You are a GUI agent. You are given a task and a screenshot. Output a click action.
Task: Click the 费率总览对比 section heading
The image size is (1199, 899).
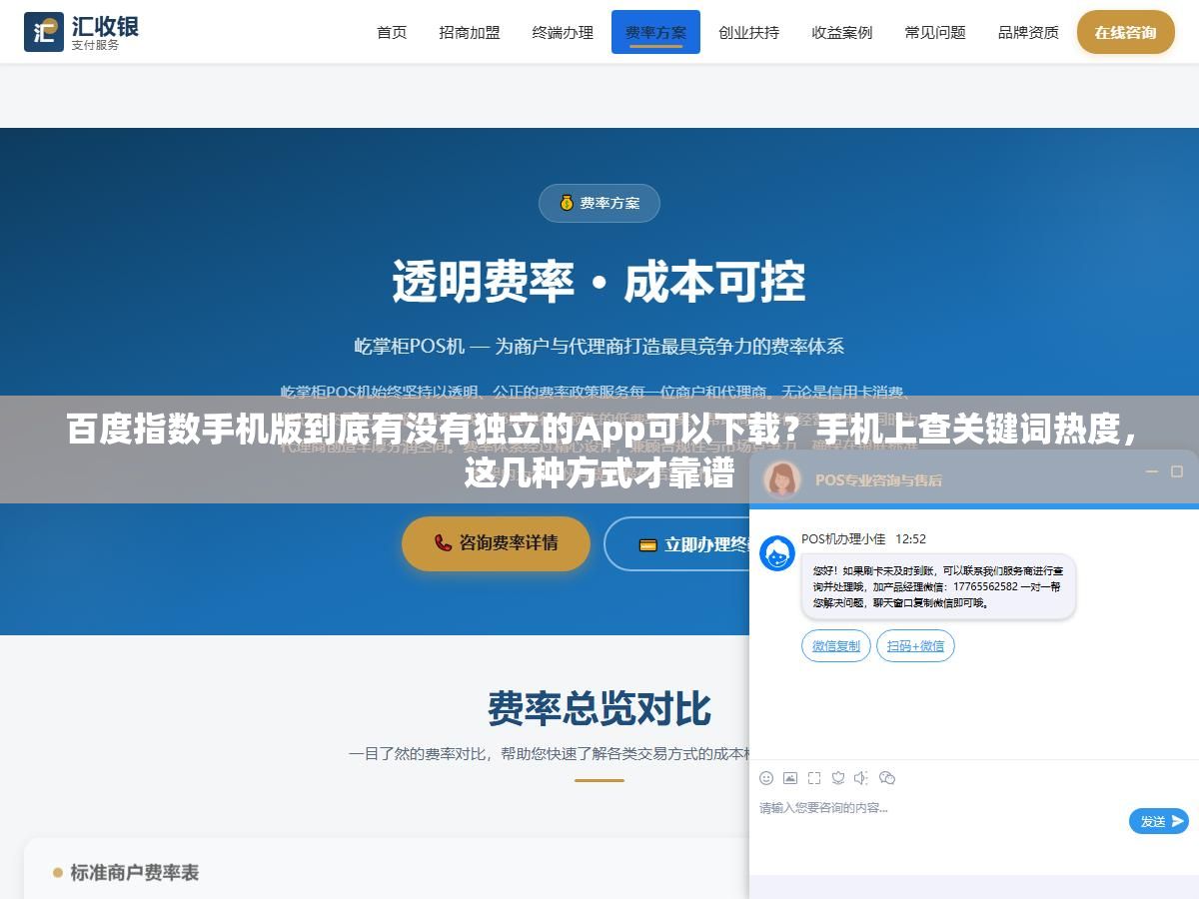599,708
